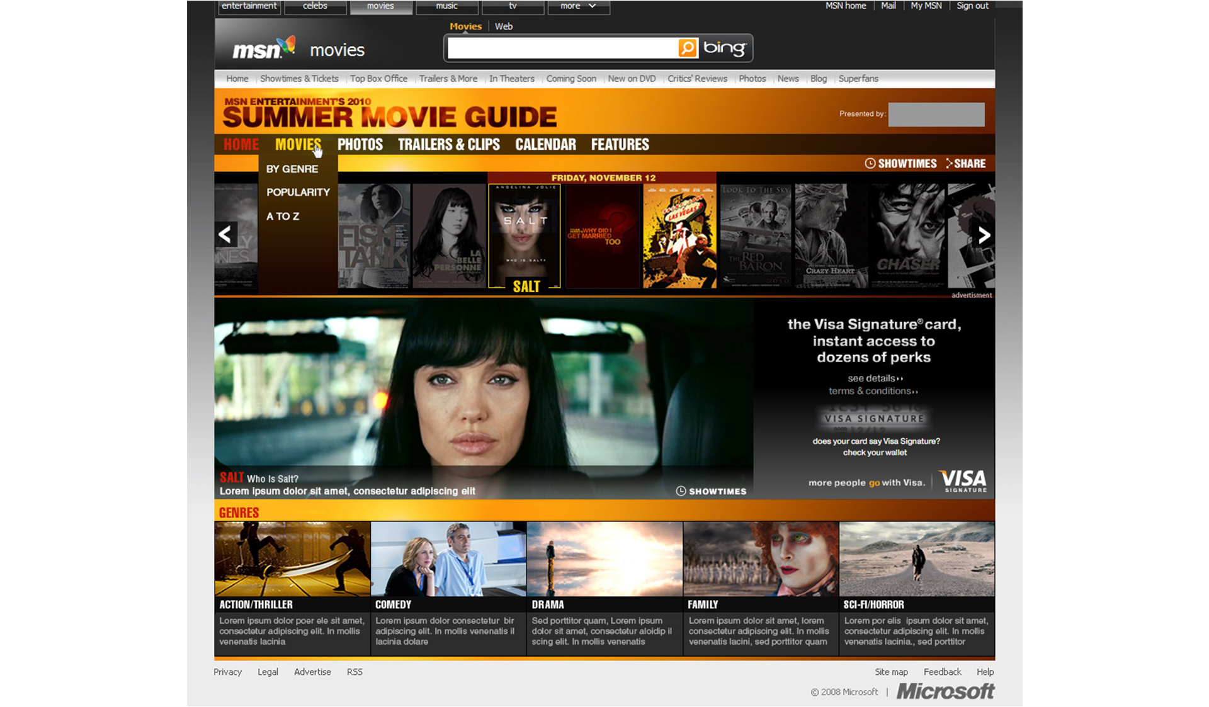Screen dimensions: 1209x707
Task: Go to In Theaters
Action: (512, 79)
